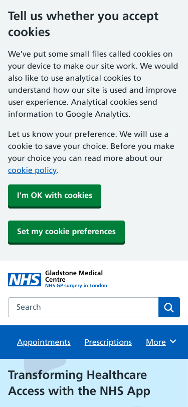Screen dimensions: 188x407
Task: Go to the Appointments section
Action: click(44, 342)
